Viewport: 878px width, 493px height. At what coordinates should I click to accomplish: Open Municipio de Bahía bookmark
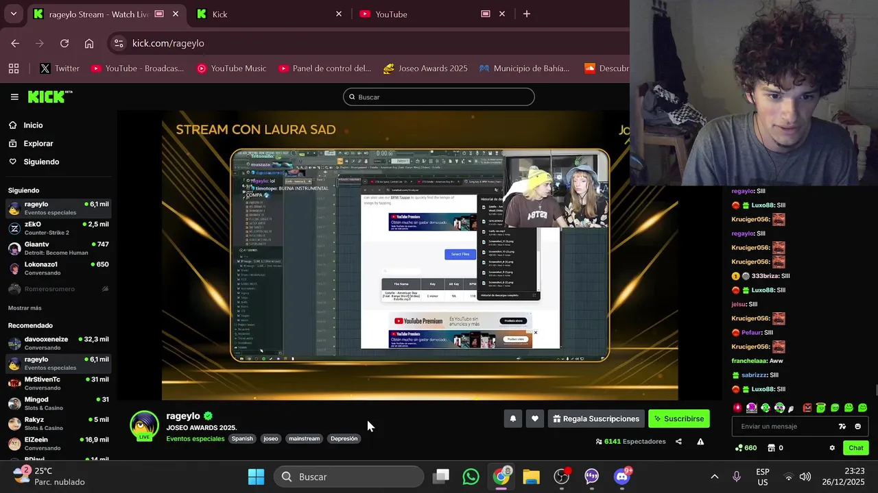click(x=525, y=68)
